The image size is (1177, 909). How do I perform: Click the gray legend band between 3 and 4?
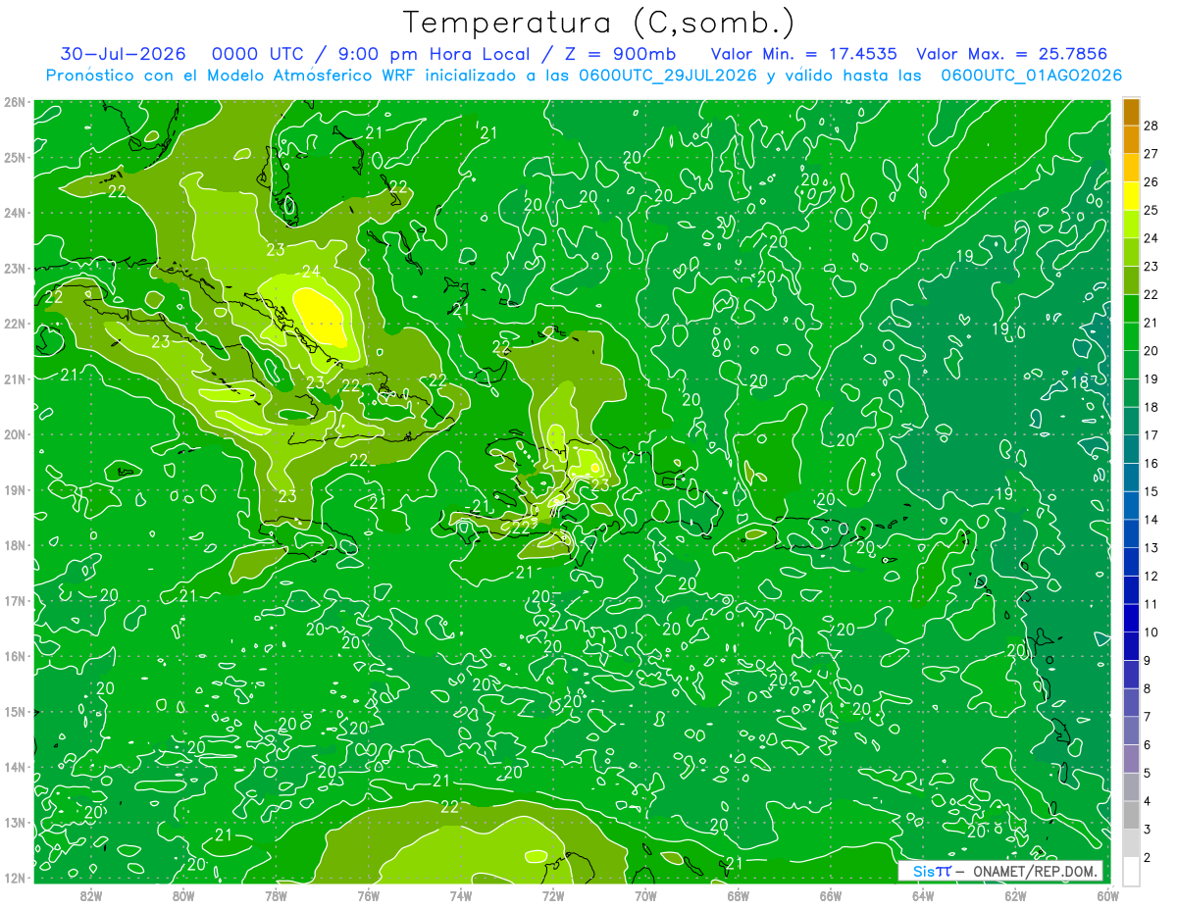[x=1131, y=815]
